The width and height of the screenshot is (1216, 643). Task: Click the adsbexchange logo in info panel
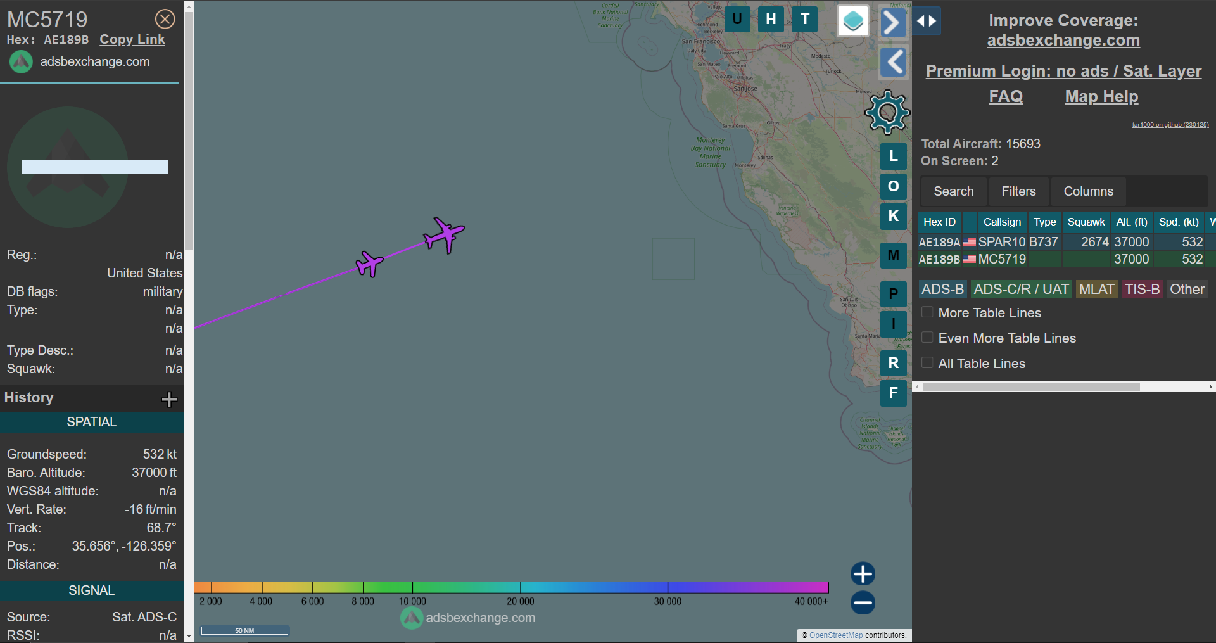(x=21, y=62)
